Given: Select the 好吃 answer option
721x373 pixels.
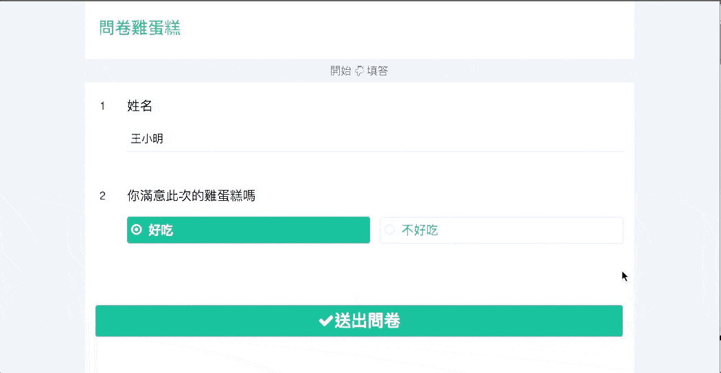Looking at the screenshot, I should click(x=249, y=230).
